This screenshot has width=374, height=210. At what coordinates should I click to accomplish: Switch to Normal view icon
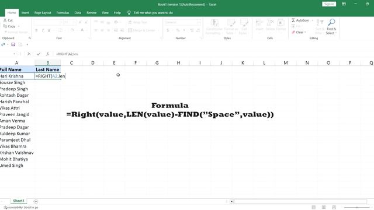pos(314,208)
